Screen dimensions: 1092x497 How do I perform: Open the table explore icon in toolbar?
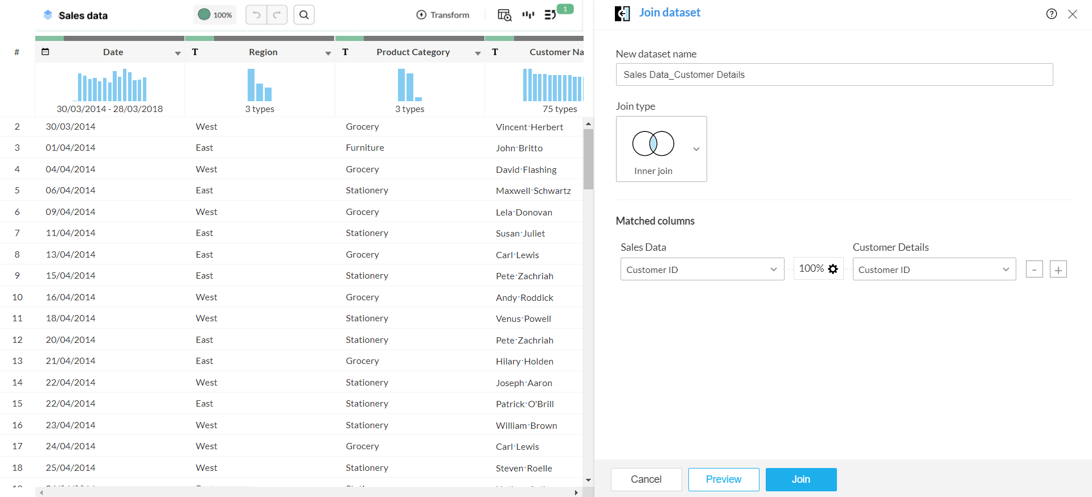point(504,15)
